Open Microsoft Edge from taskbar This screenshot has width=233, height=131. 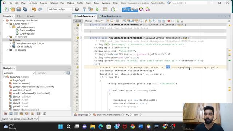click(100, 127)
